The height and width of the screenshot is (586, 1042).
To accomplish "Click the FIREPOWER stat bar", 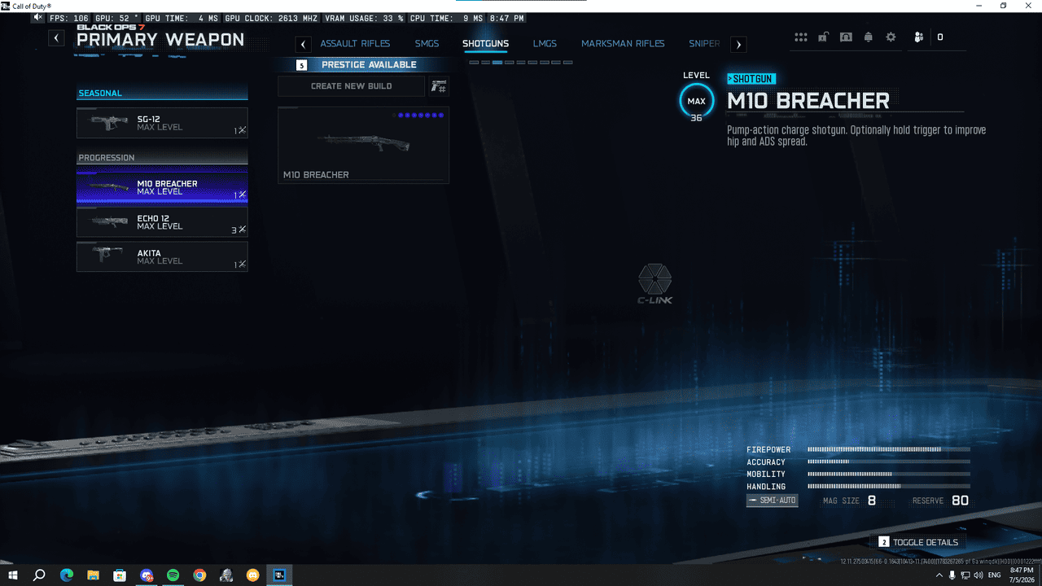I will (888, 449).
